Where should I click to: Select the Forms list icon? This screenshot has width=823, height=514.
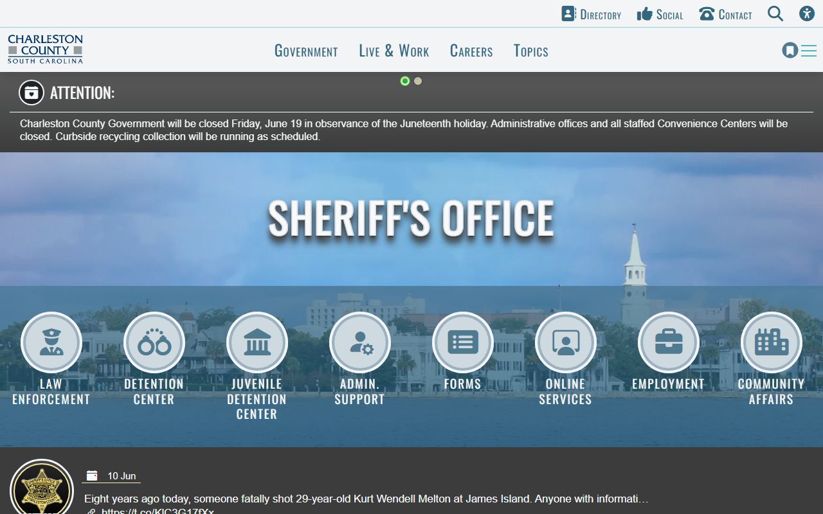coord(463,342)
